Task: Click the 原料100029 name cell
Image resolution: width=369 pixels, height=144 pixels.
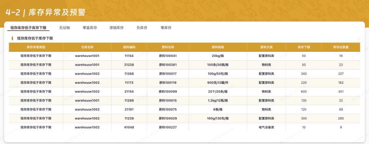Action: point(168,118)
